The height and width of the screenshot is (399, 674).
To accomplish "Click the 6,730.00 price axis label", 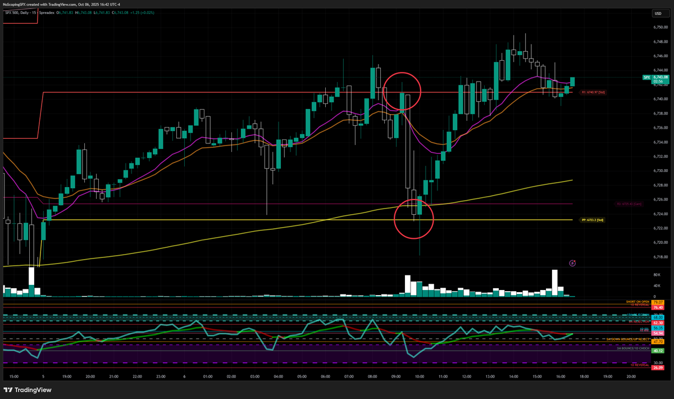I will pos(661,170).
